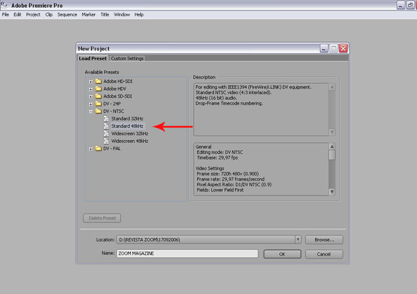Open the Location path dropdown
417x294 pixels.
pos(298,240)
